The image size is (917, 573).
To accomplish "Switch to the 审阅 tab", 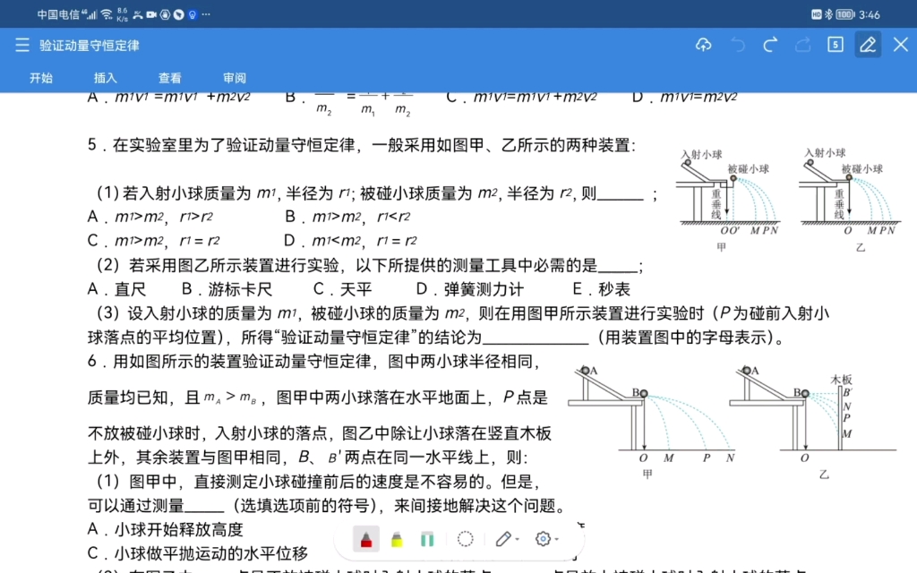I will click(234, 78).
